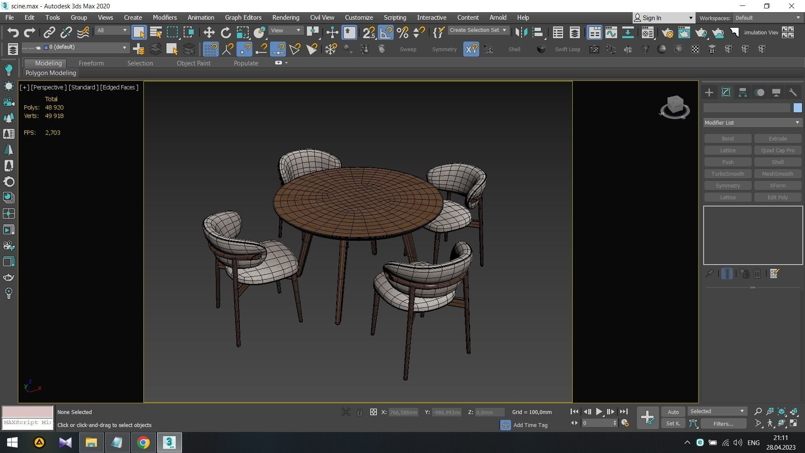Open the Create command panel
This screenshot has width=805, height=453.
pyautogui.click(x=709, y=93)
